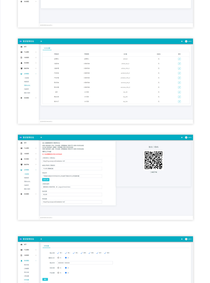Uncheck the 周五 checkbox
Viewport: 210px width, 283px height.
tap(89, 253)
